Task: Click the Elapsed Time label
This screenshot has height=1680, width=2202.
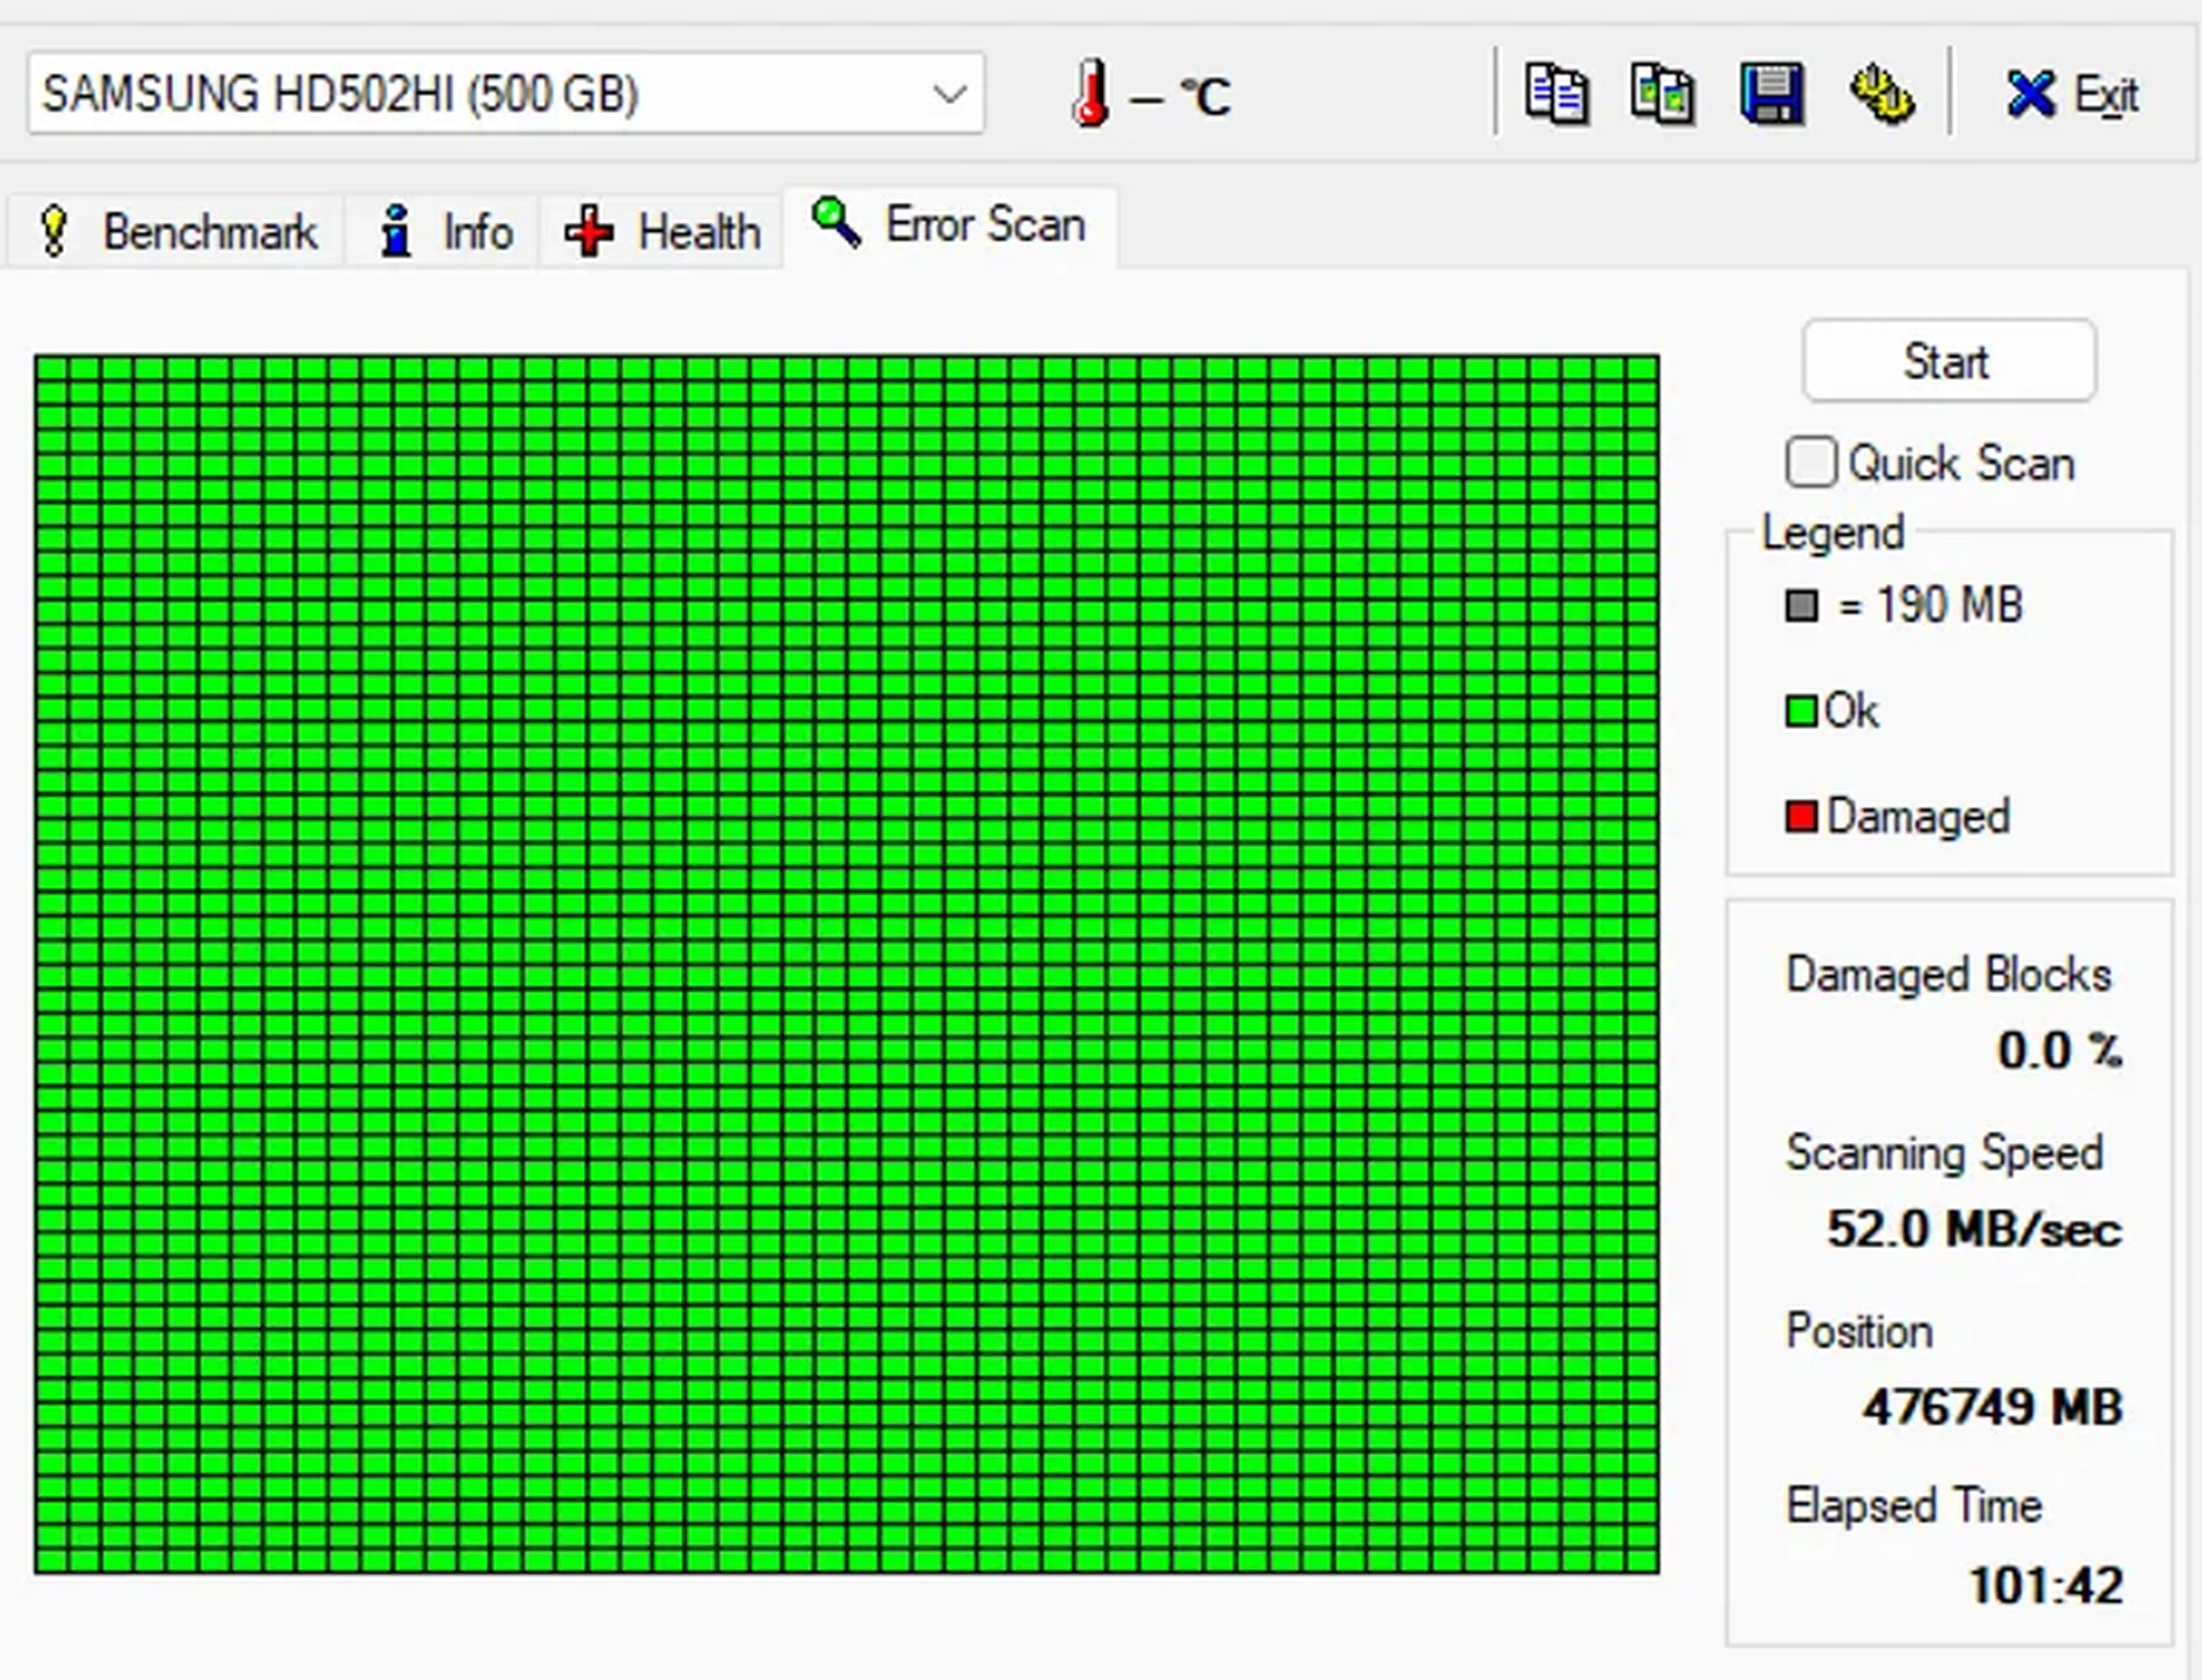Action: 1913,1506
